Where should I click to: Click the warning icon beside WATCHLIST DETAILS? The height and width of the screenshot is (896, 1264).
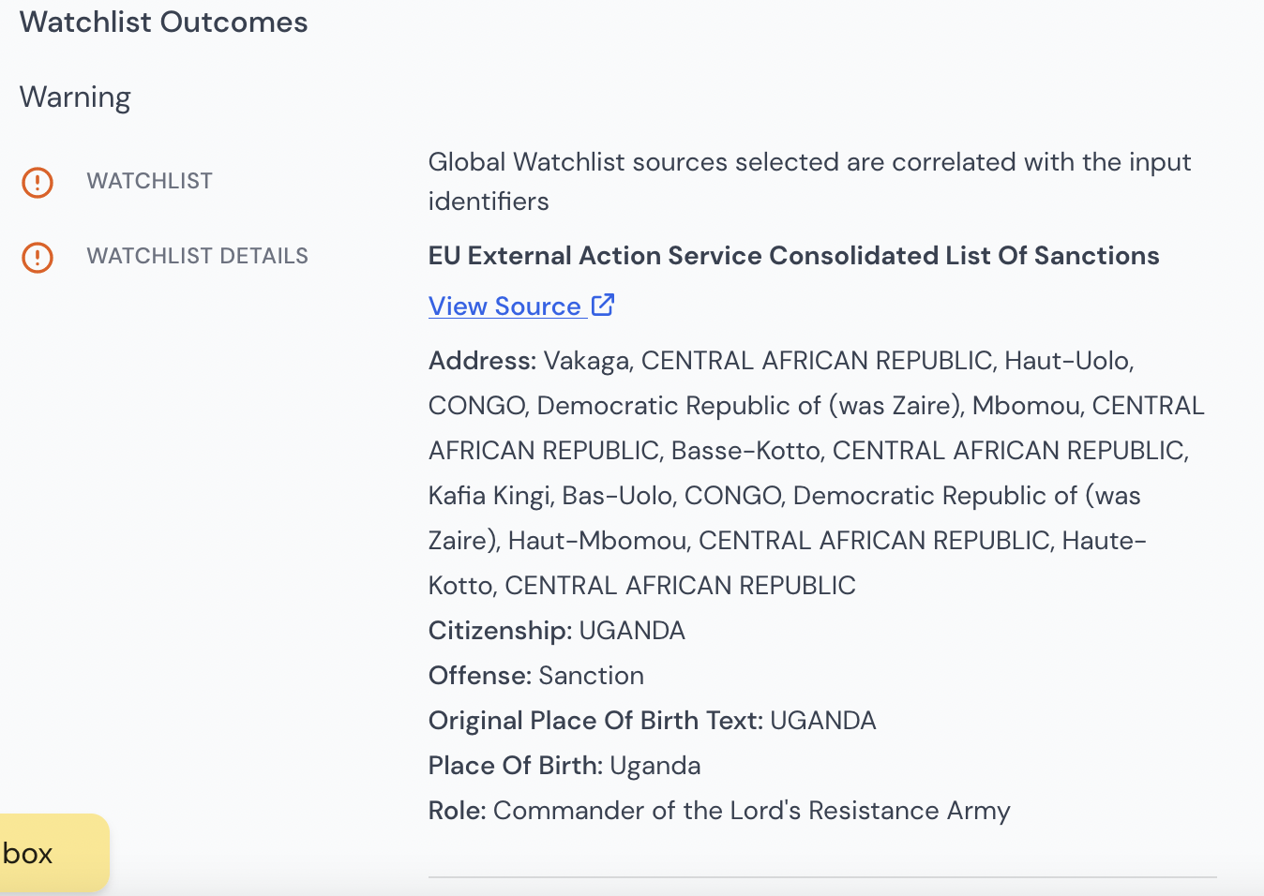(38, 257)
